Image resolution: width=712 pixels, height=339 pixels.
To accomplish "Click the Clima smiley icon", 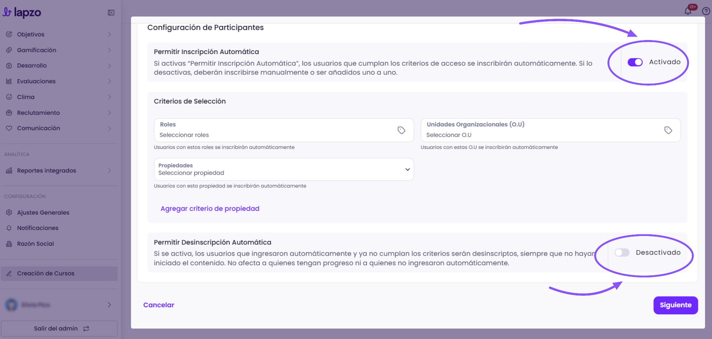I will coord(9,97).
